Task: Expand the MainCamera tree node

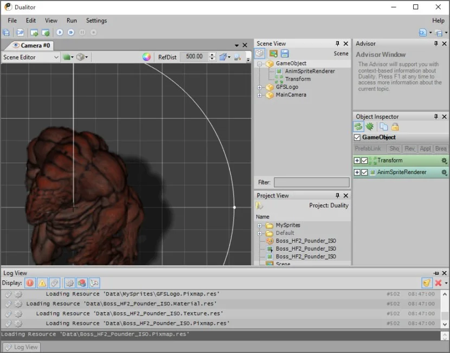Action: pyautogui.click(x=260, y=95)
